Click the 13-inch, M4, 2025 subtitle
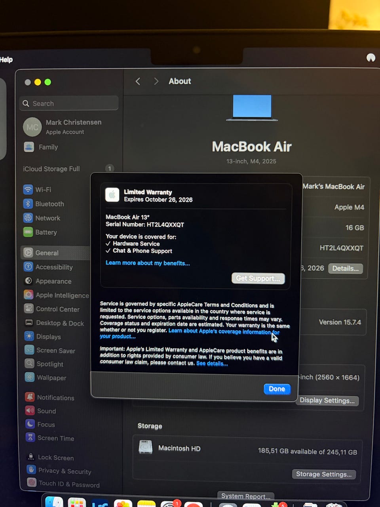The height and width of the screenshot is (507, 380). point(251,161)
